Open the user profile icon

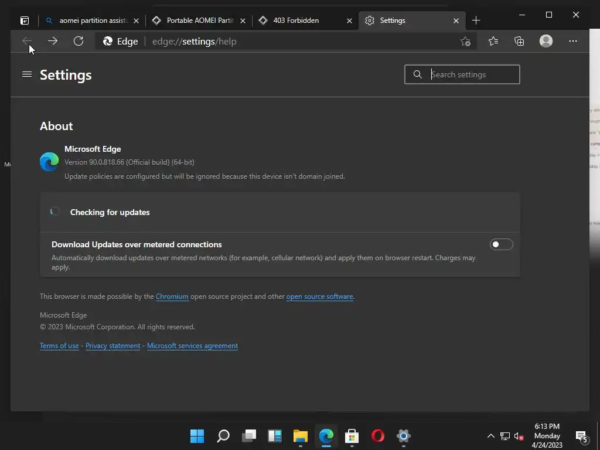click(x=546, y=41)
